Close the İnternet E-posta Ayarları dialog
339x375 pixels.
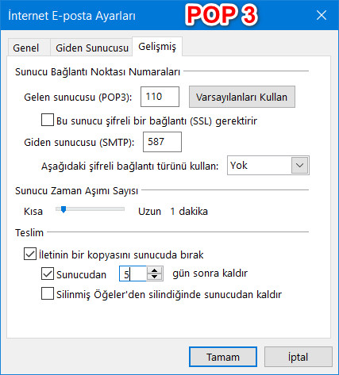tap(322, 15)
